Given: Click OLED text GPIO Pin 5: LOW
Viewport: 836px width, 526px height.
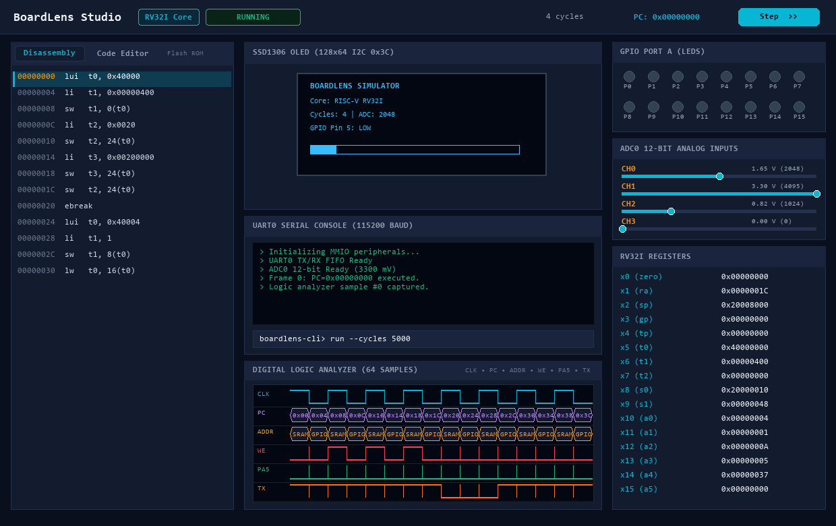Looking at the screenshot, I should point(340,128).
